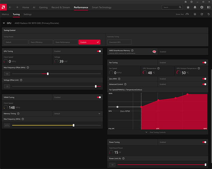Show help for GPU Hotspot Temperature
Viewport: 212px width, 169px height.
point(199,68)
